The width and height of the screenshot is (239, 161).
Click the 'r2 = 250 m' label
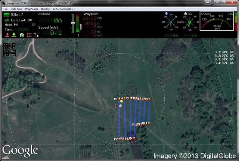pyautogui.click(x=9, y=55)
